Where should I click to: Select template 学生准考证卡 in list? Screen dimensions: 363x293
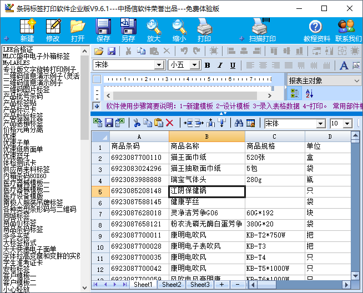click(23, 262)
